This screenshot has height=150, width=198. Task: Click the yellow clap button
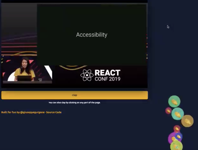coord(74,95)
